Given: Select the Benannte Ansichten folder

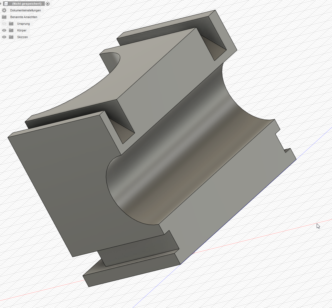Looking at the screenshot, I should coord(24,17).
